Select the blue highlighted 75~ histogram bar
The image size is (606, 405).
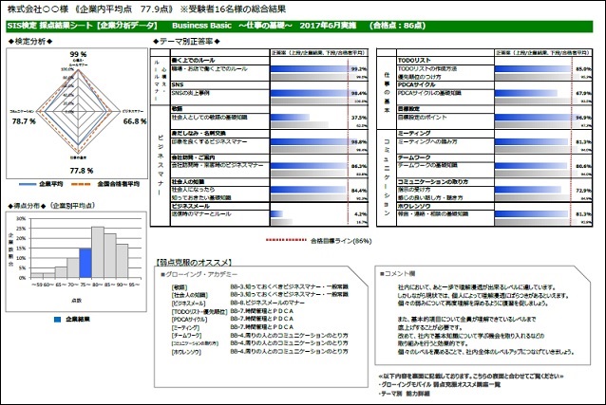(85, 263)
